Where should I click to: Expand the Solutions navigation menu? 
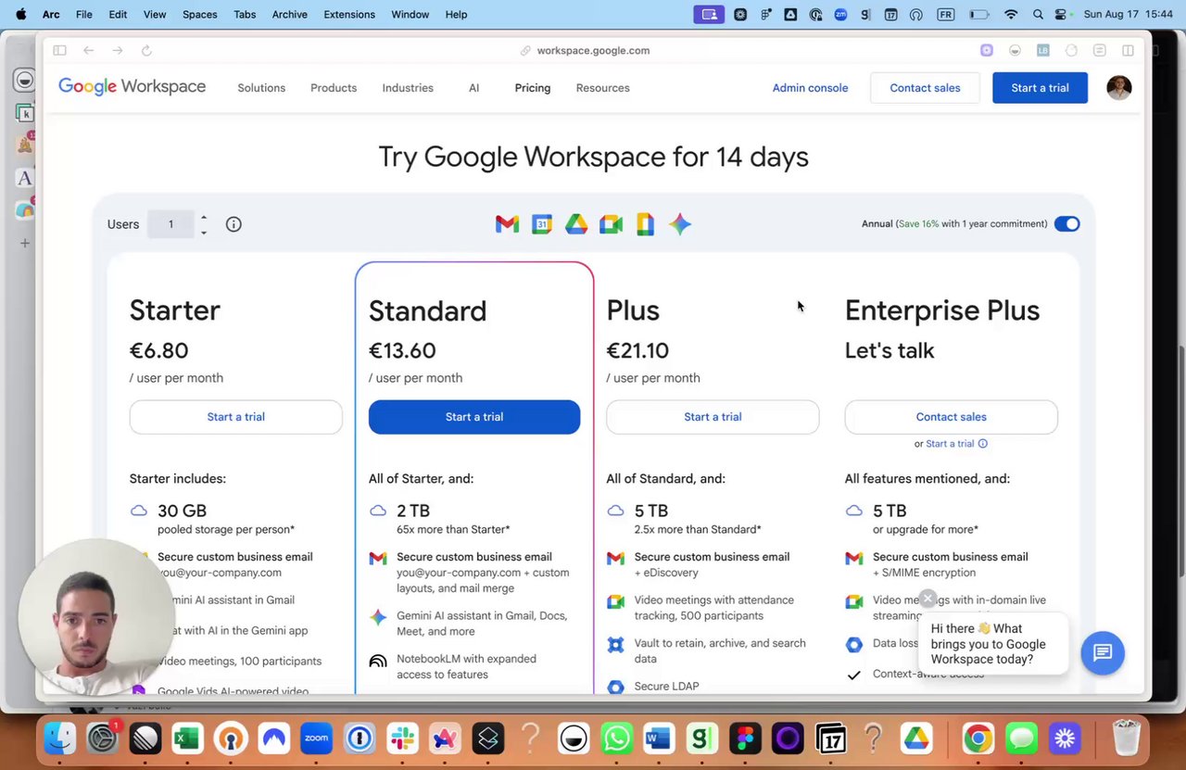pos(261,88)
